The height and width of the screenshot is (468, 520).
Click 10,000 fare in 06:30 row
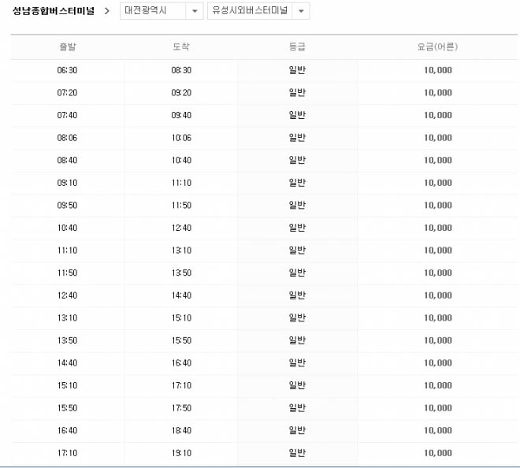(x=438, y=70)
